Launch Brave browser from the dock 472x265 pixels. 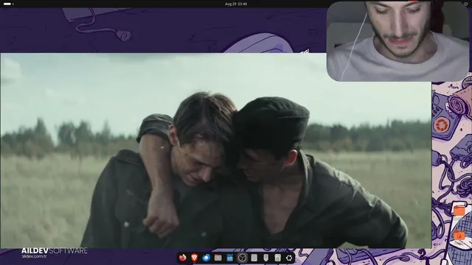click(x=195, y=258)
